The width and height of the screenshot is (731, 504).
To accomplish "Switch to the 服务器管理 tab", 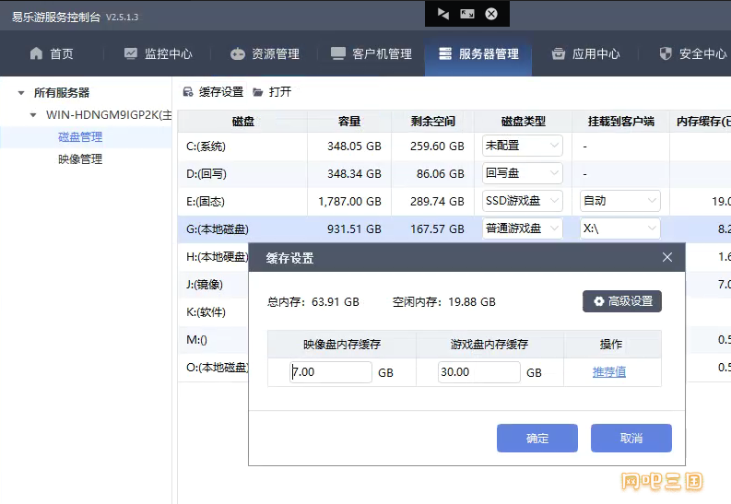I will click(x=478, y=53).
